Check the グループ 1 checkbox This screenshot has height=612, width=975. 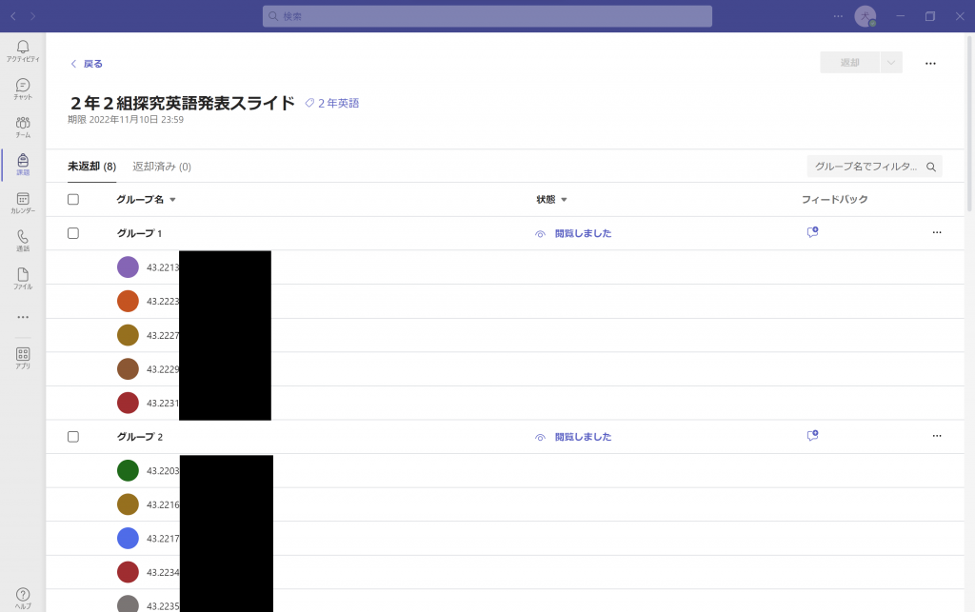tap(73, 233)
